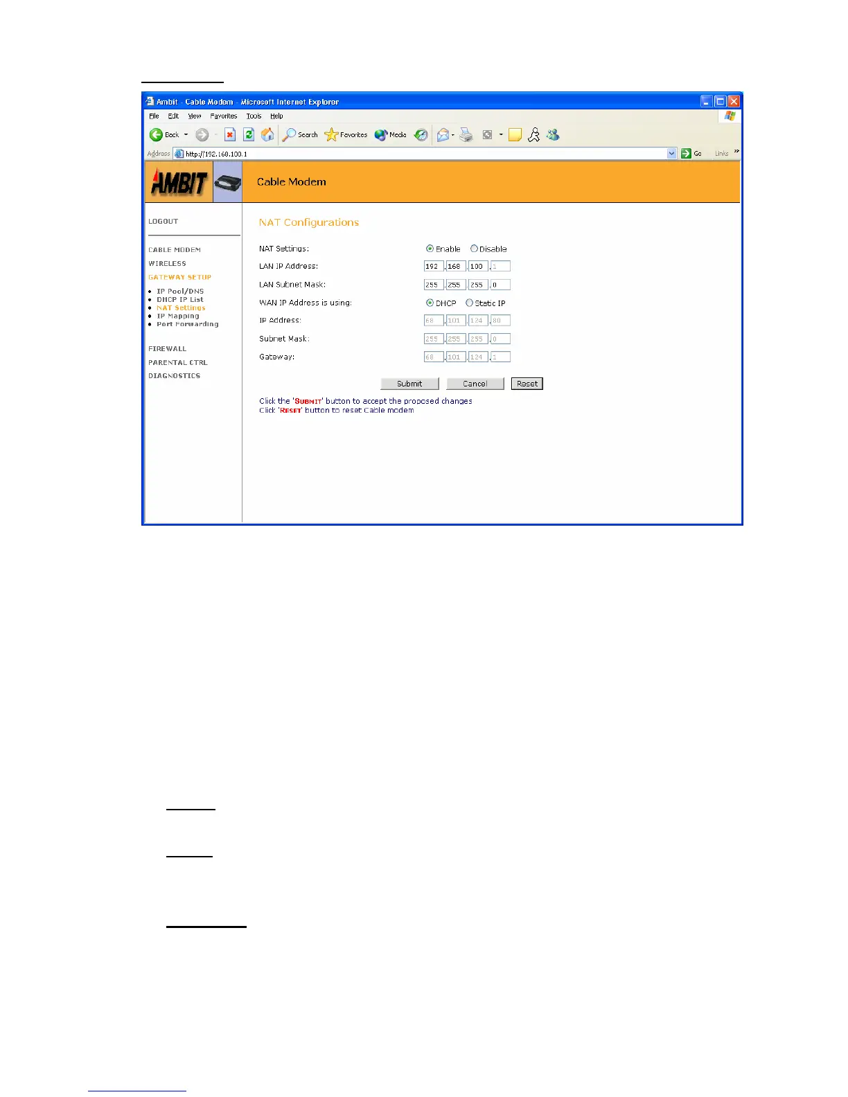Open the Edit menu
Image resolution: width=848 pixels, height=1097 pixels.
click(173, 116)
